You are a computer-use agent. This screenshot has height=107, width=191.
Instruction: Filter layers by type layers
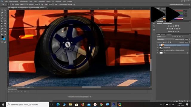tap(178, 37)
